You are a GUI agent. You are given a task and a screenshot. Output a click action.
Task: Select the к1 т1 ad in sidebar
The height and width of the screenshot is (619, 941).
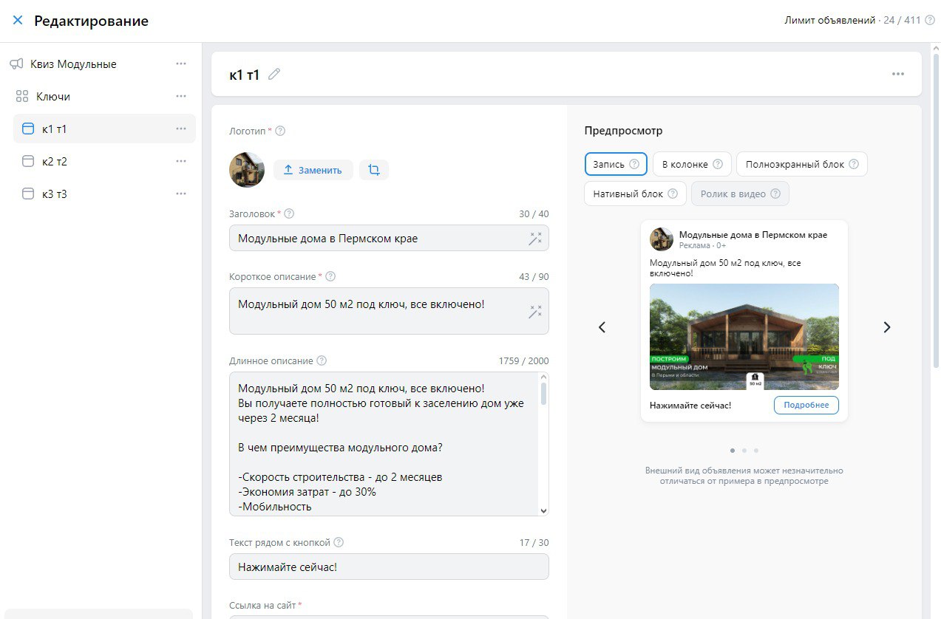point(104,129)
